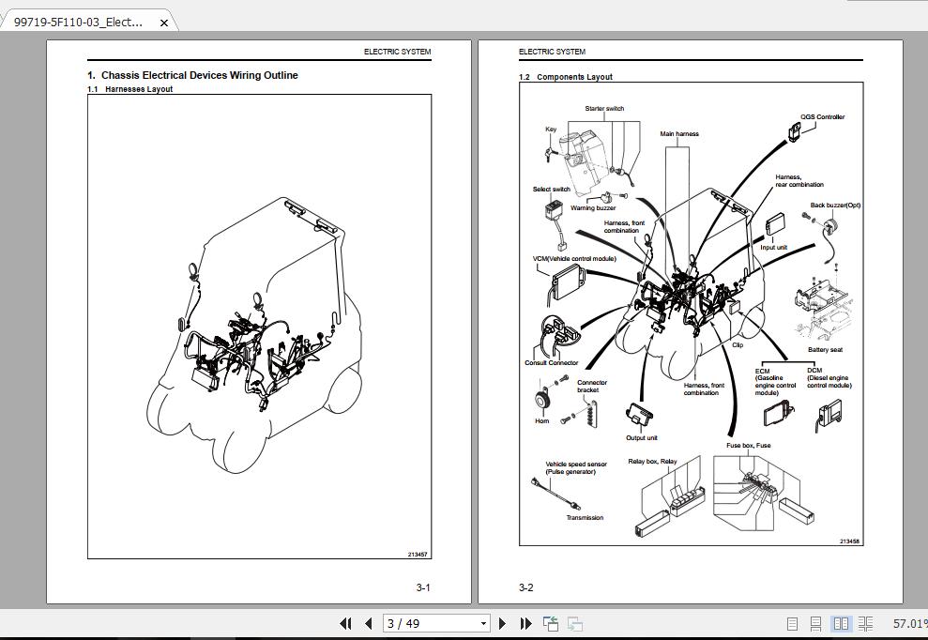
Task: Go to the previous page
Action: 369,623
